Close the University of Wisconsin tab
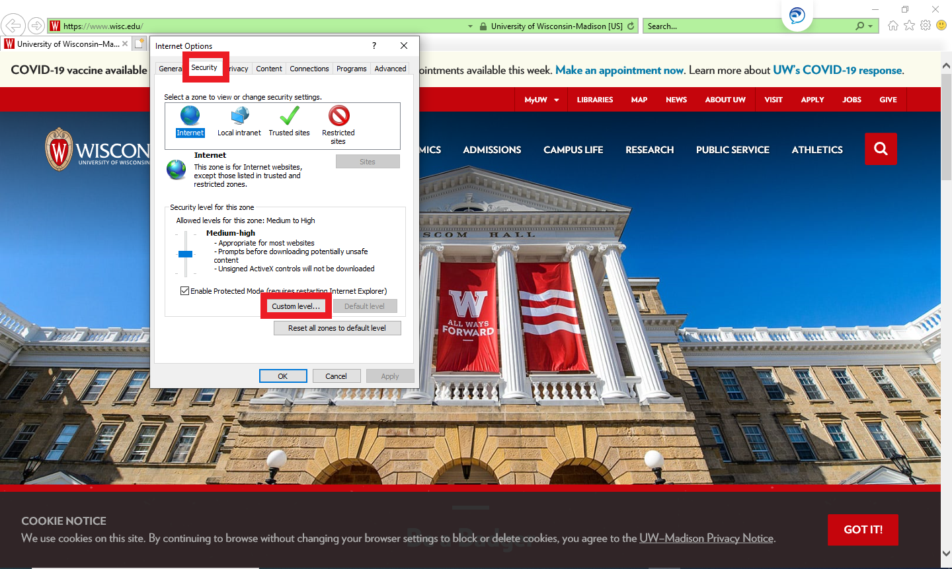The height and width of the screenshot is (569, 952). [125, 44]
